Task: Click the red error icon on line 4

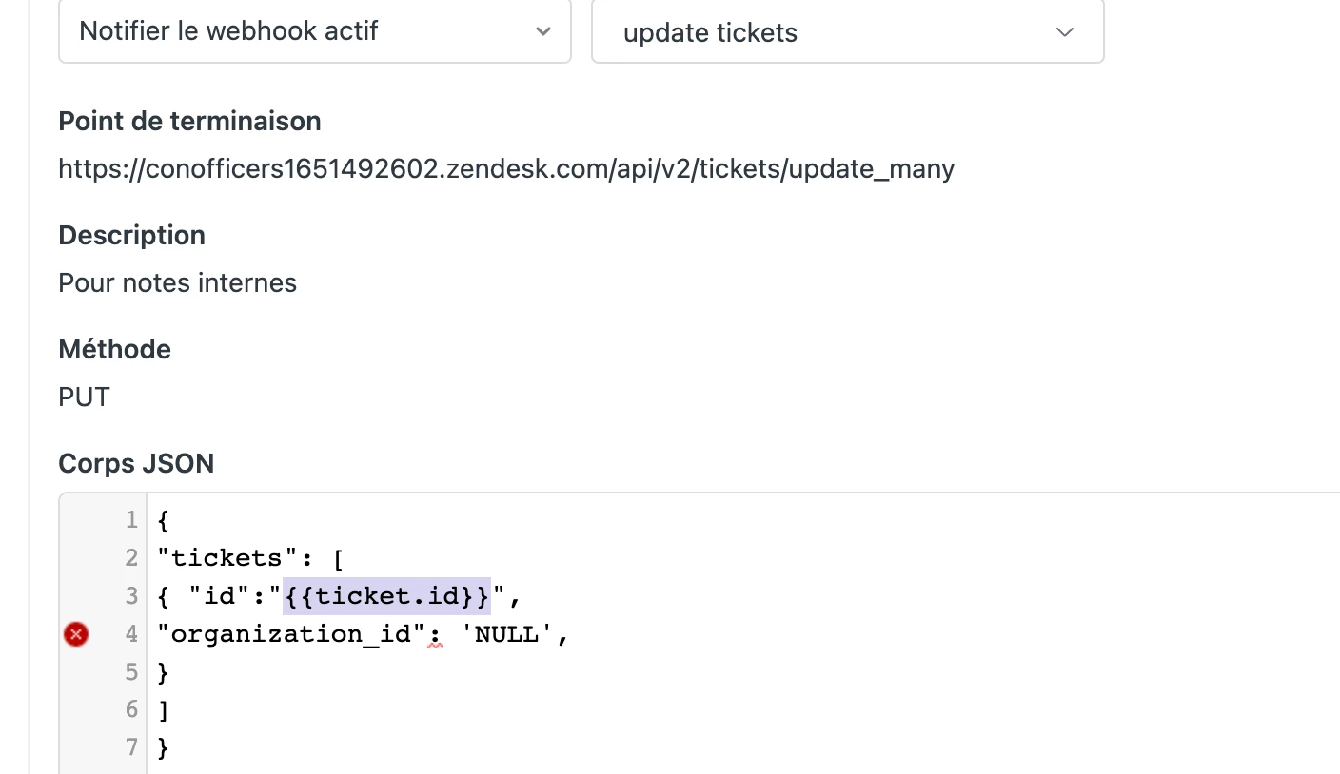Action: tap(76, 634)
